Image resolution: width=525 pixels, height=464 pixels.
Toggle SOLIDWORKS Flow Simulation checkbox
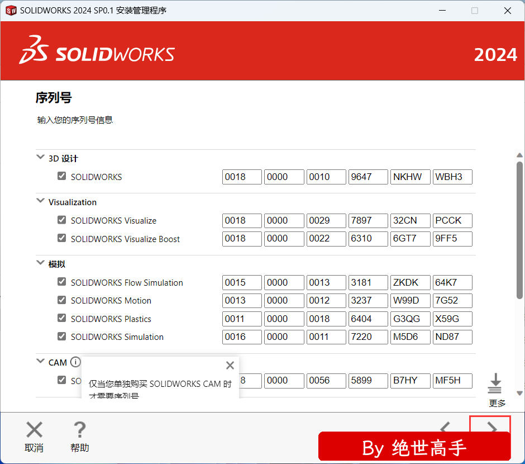pyautogui.click(x=61, y=282)
